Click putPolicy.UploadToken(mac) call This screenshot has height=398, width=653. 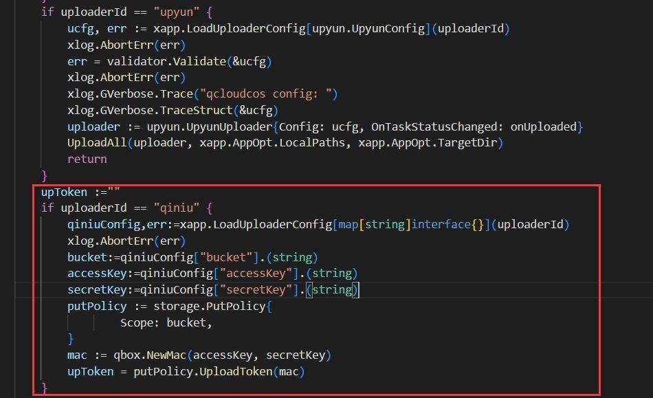click(219, 371)
